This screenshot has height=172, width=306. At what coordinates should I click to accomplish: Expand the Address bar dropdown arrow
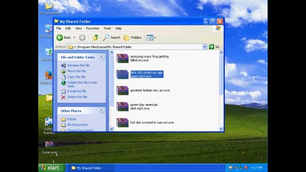[204, 47]
